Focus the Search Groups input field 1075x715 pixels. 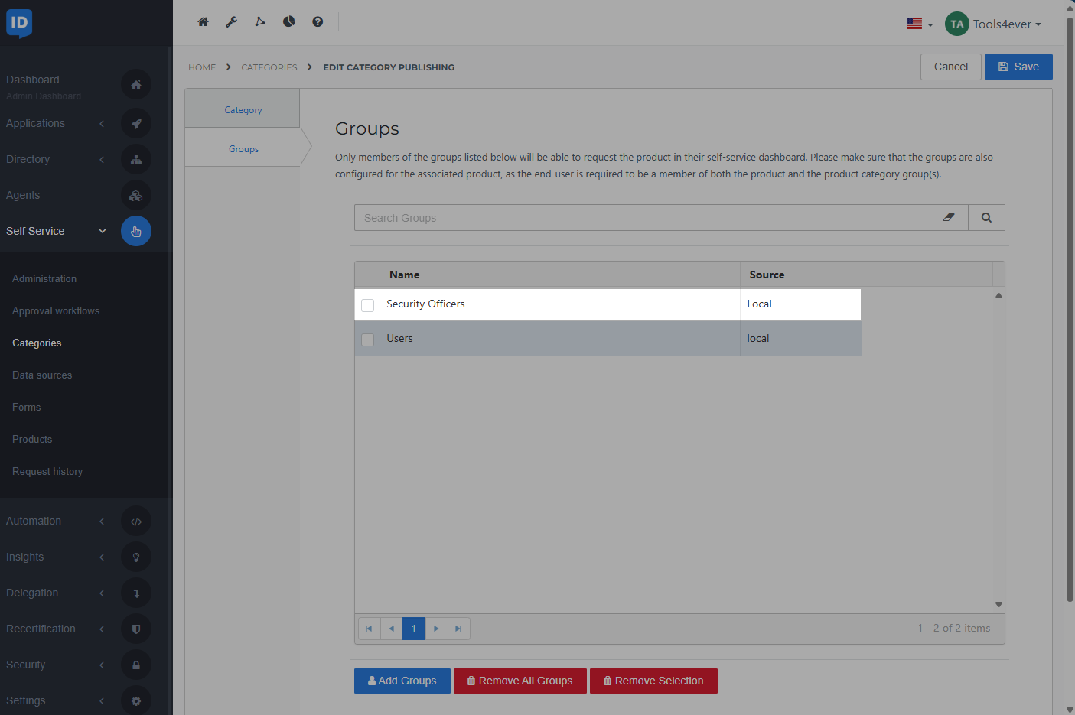641,218
